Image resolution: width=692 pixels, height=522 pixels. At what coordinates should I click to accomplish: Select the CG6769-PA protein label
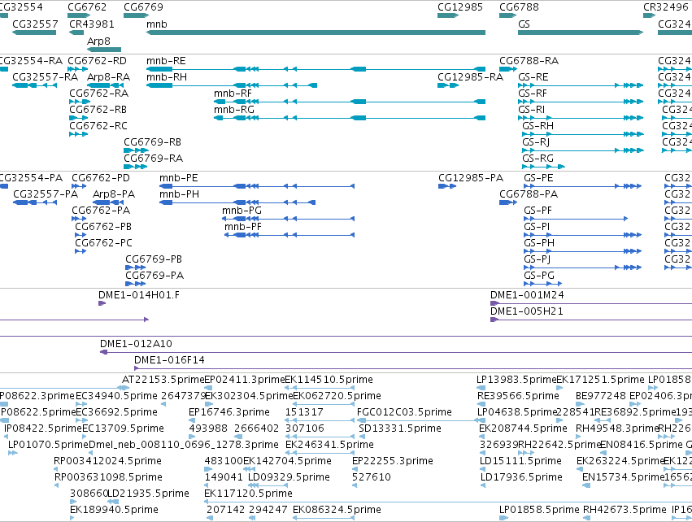coord(155,276)
